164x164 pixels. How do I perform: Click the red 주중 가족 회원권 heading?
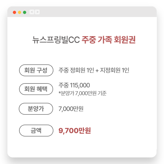click(x=109, y=40)
